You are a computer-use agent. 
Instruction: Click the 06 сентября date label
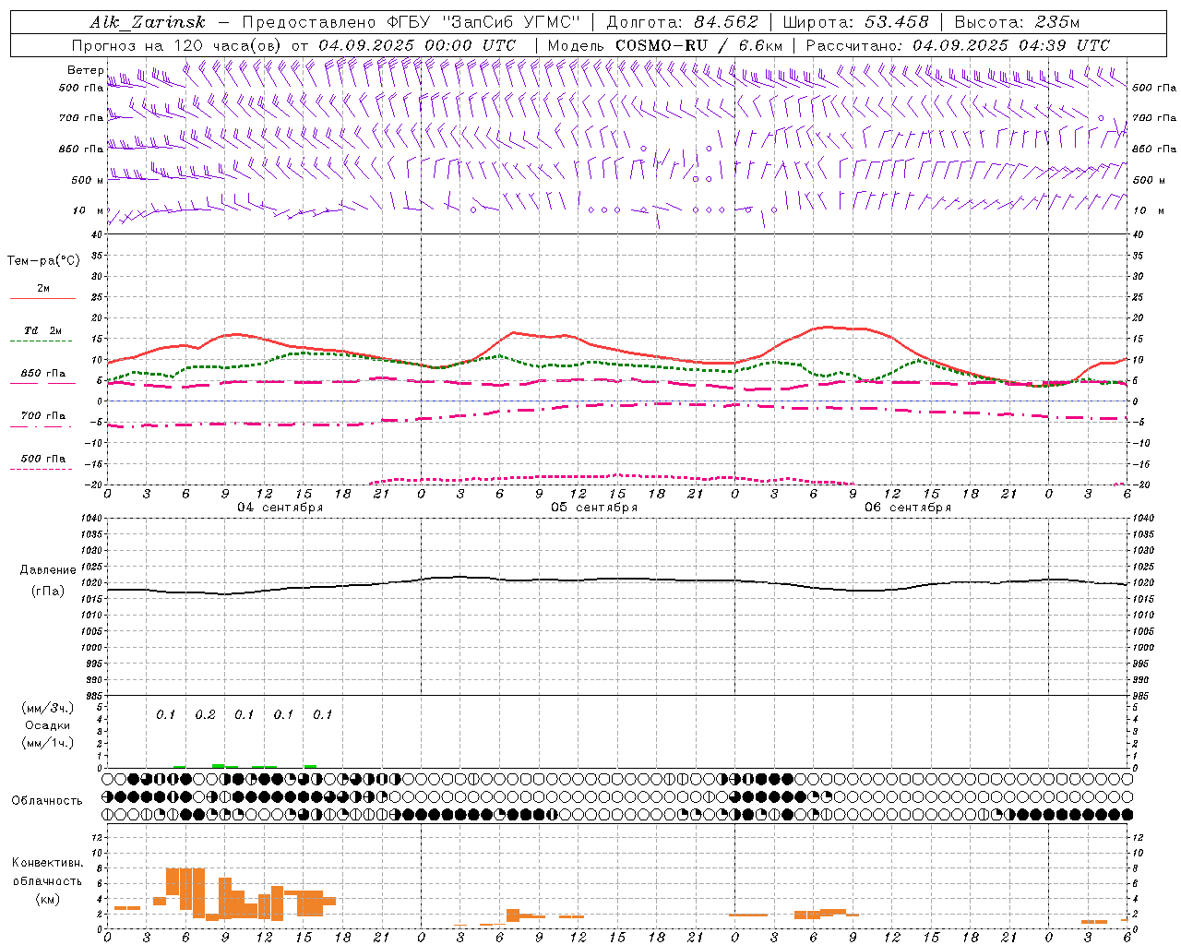point(908,508)
